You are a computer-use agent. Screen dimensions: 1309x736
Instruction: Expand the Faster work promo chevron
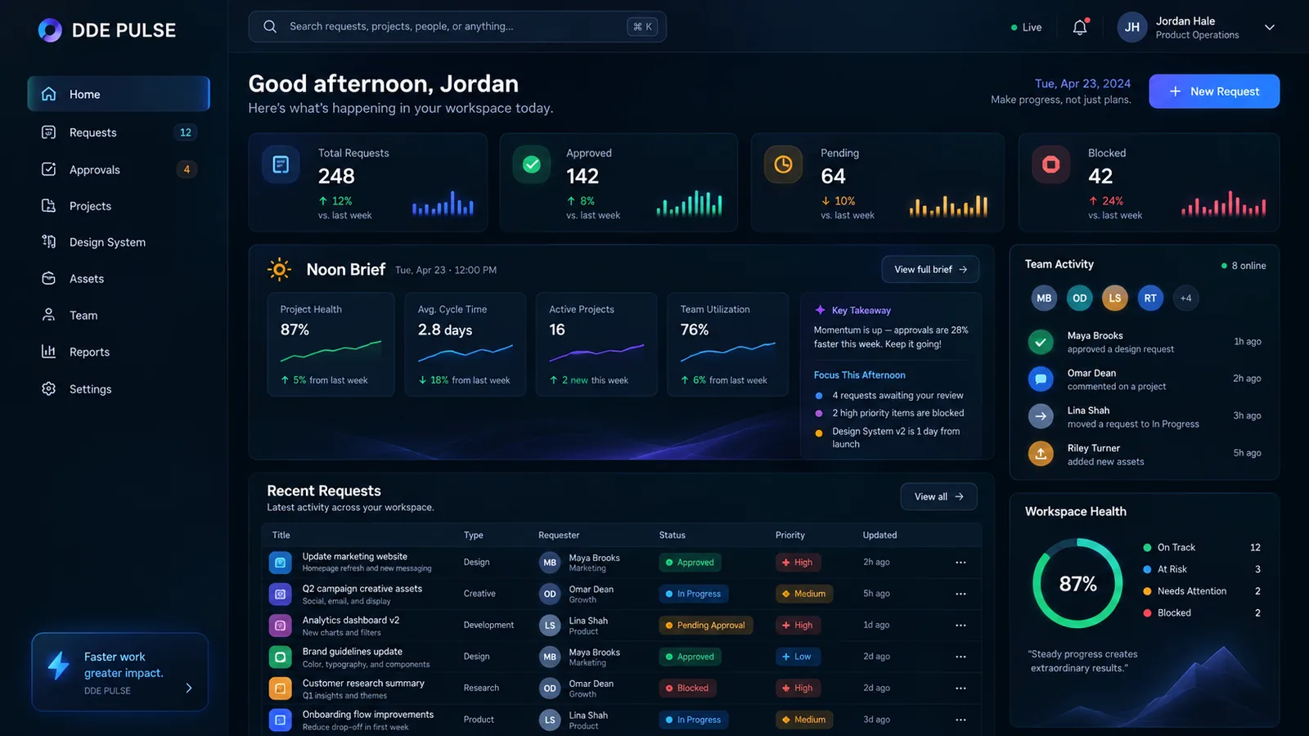click(189, 688)
